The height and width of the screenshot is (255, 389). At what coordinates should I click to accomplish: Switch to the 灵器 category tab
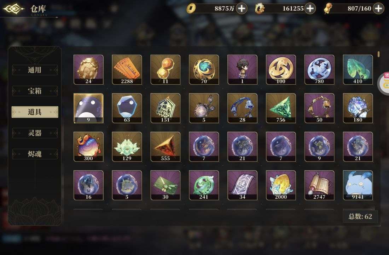tap(35, 133)
